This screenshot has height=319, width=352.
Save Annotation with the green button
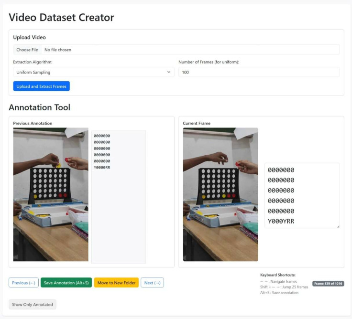pos(66,283)
